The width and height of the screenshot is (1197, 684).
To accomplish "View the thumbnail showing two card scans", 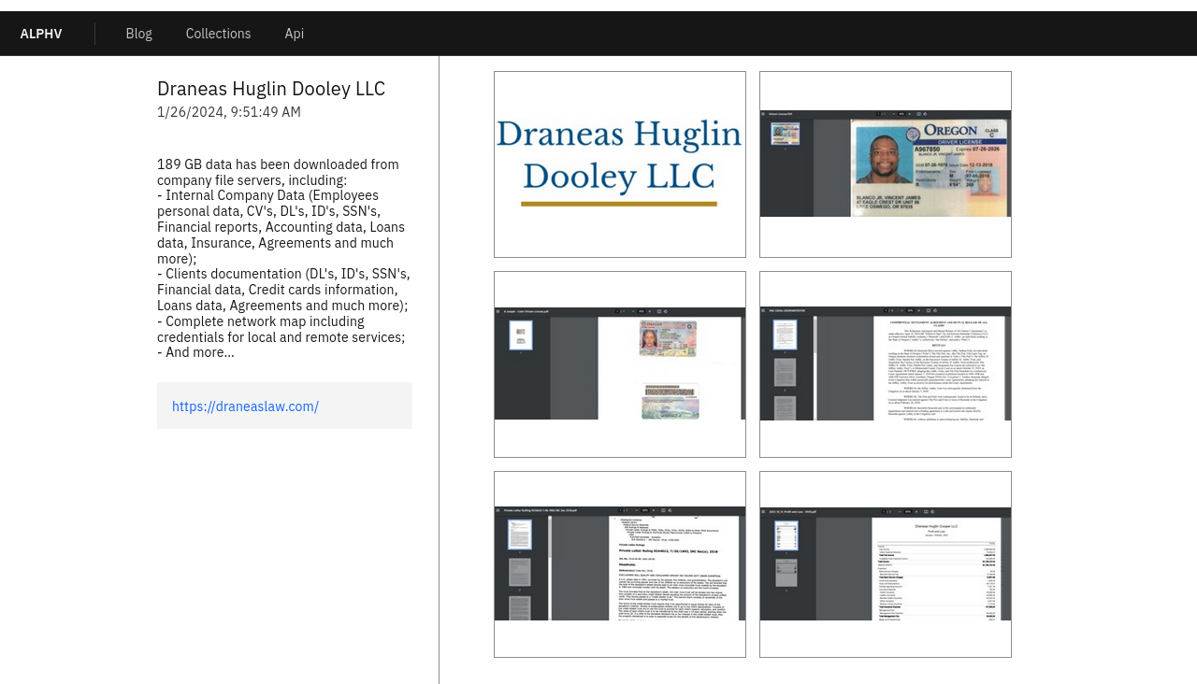I will click(x=620, y=364).
